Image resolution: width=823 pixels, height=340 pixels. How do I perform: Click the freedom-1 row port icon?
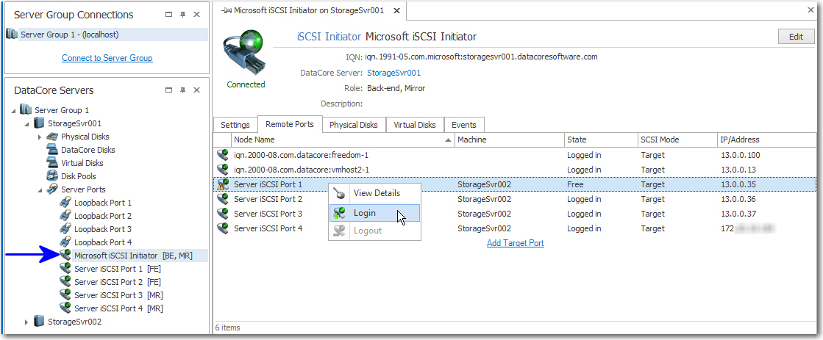(223, 155)
